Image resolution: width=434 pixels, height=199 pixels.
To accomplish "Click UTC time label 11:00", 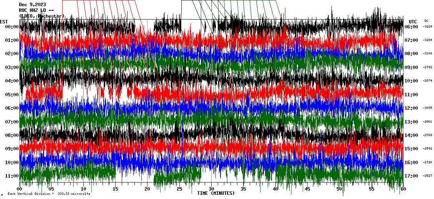I will 411,95.
